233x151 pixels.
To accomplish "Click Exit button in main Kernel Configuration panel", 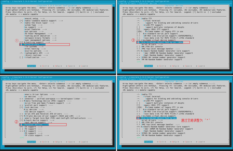I will [x=44, y=66].
